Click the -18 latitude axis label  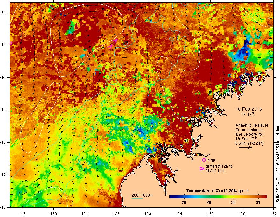[x=3, y=207]
